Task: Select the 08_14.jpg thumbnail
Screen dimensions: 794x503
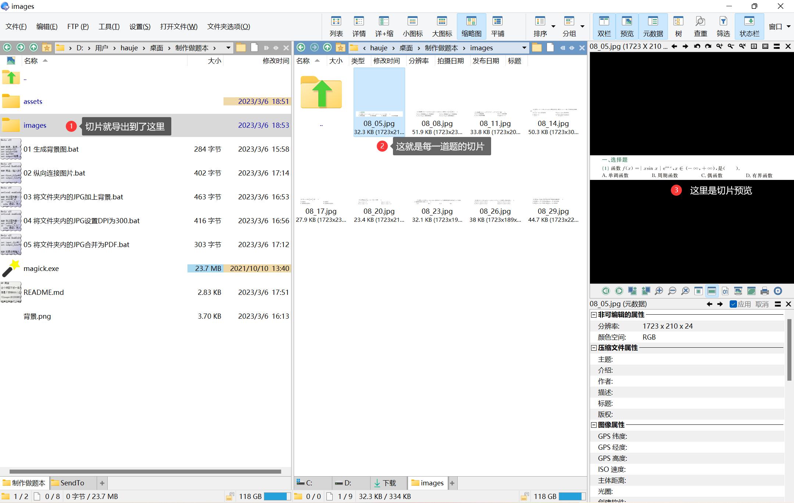Action: tap(553, 110)
